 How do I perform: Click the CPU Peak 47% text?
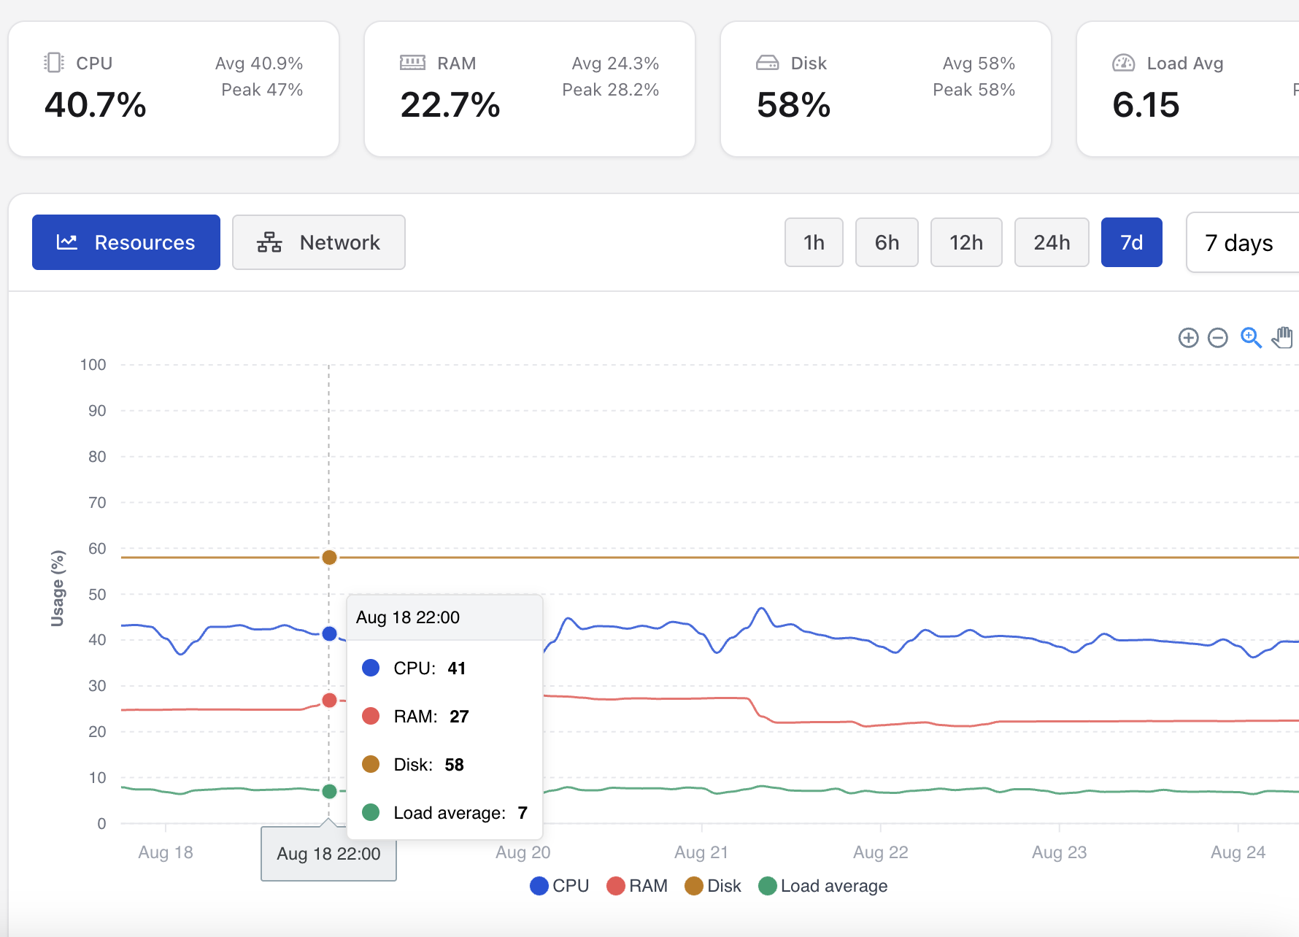pos(262,90)
